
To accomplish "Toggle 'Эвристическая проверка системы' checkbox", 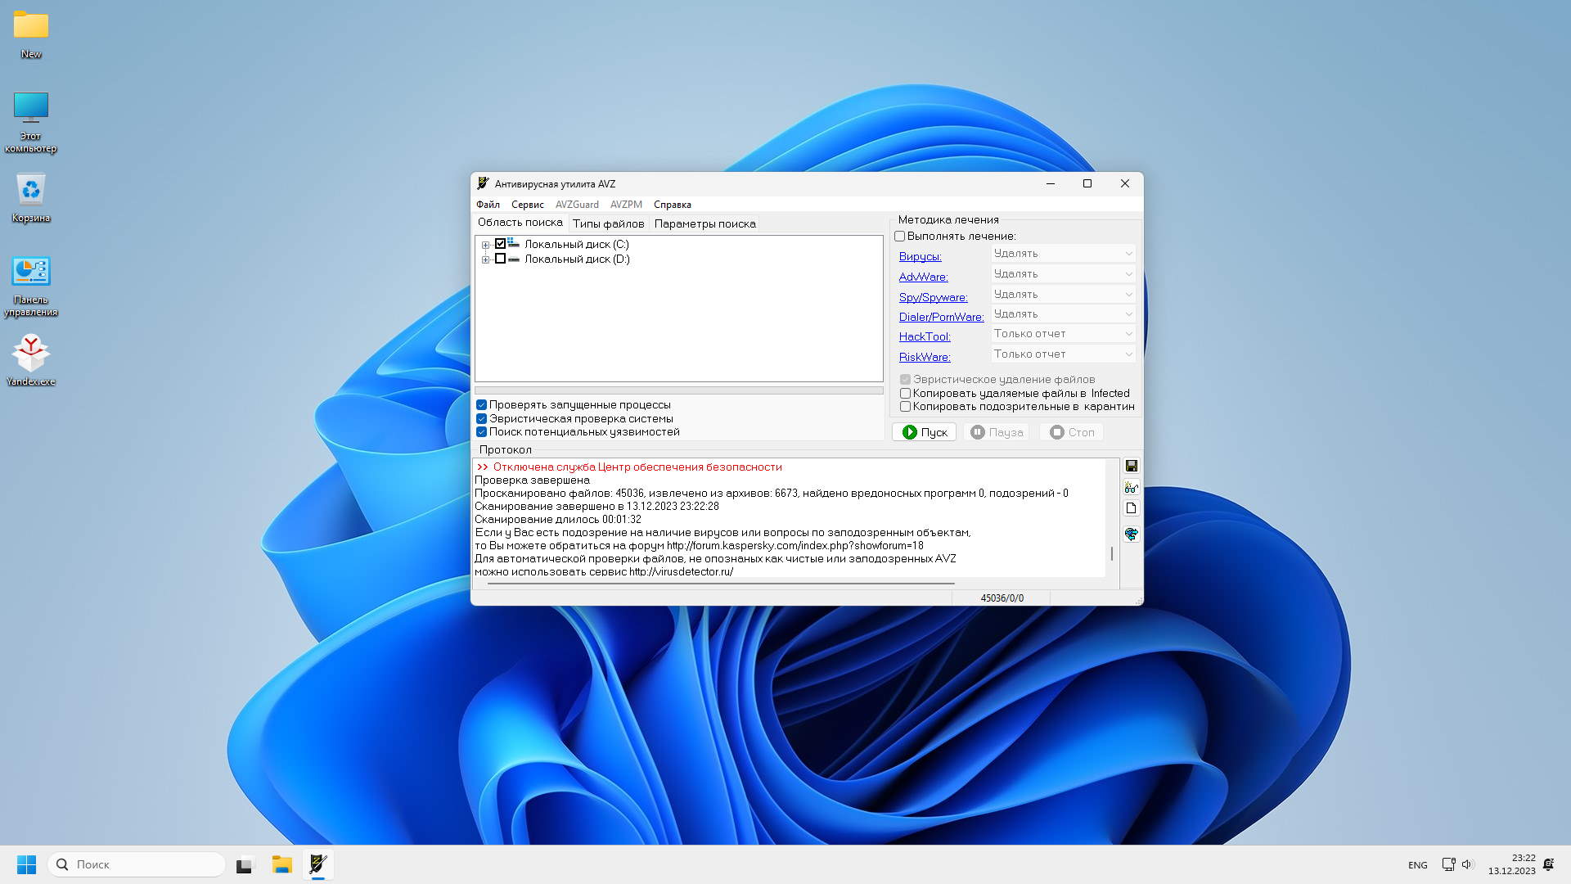I will coord(482,418).
